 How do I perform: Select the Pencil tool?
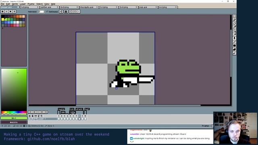tap(234, 20)
